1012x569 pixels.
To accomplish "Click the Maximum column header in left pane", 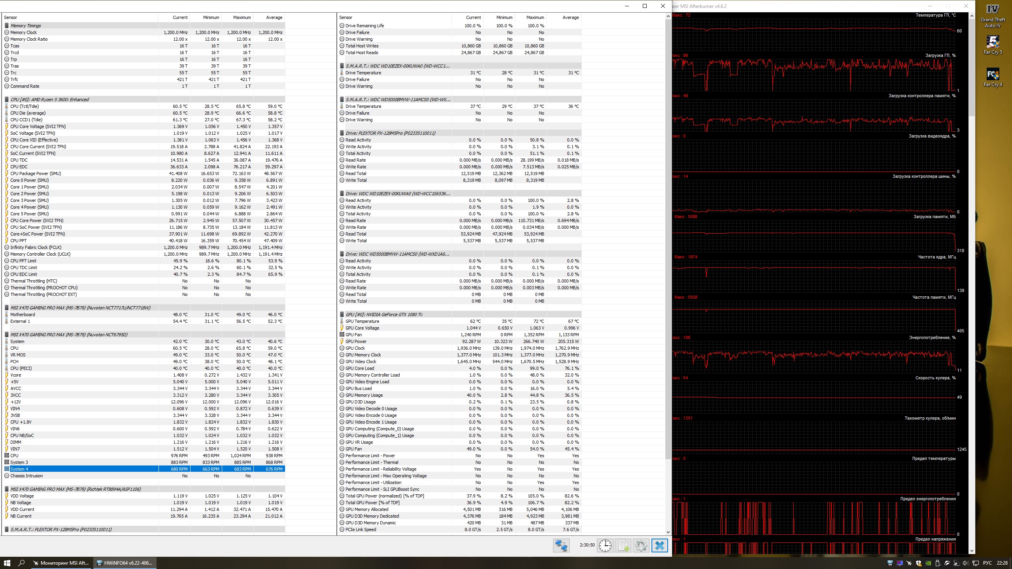I will [242, 17].
